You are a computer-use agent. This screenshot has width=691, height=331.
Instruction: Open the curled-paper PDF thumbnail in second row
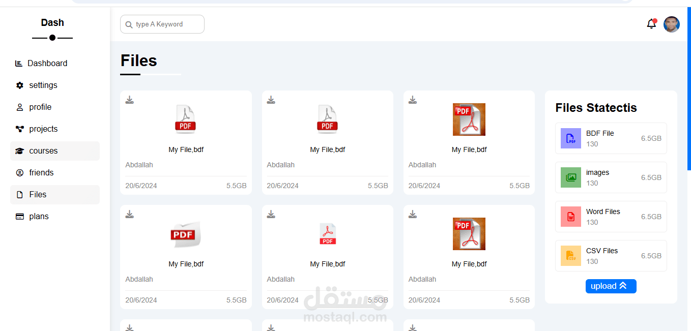pyautogui.click(x=186, y=234)
